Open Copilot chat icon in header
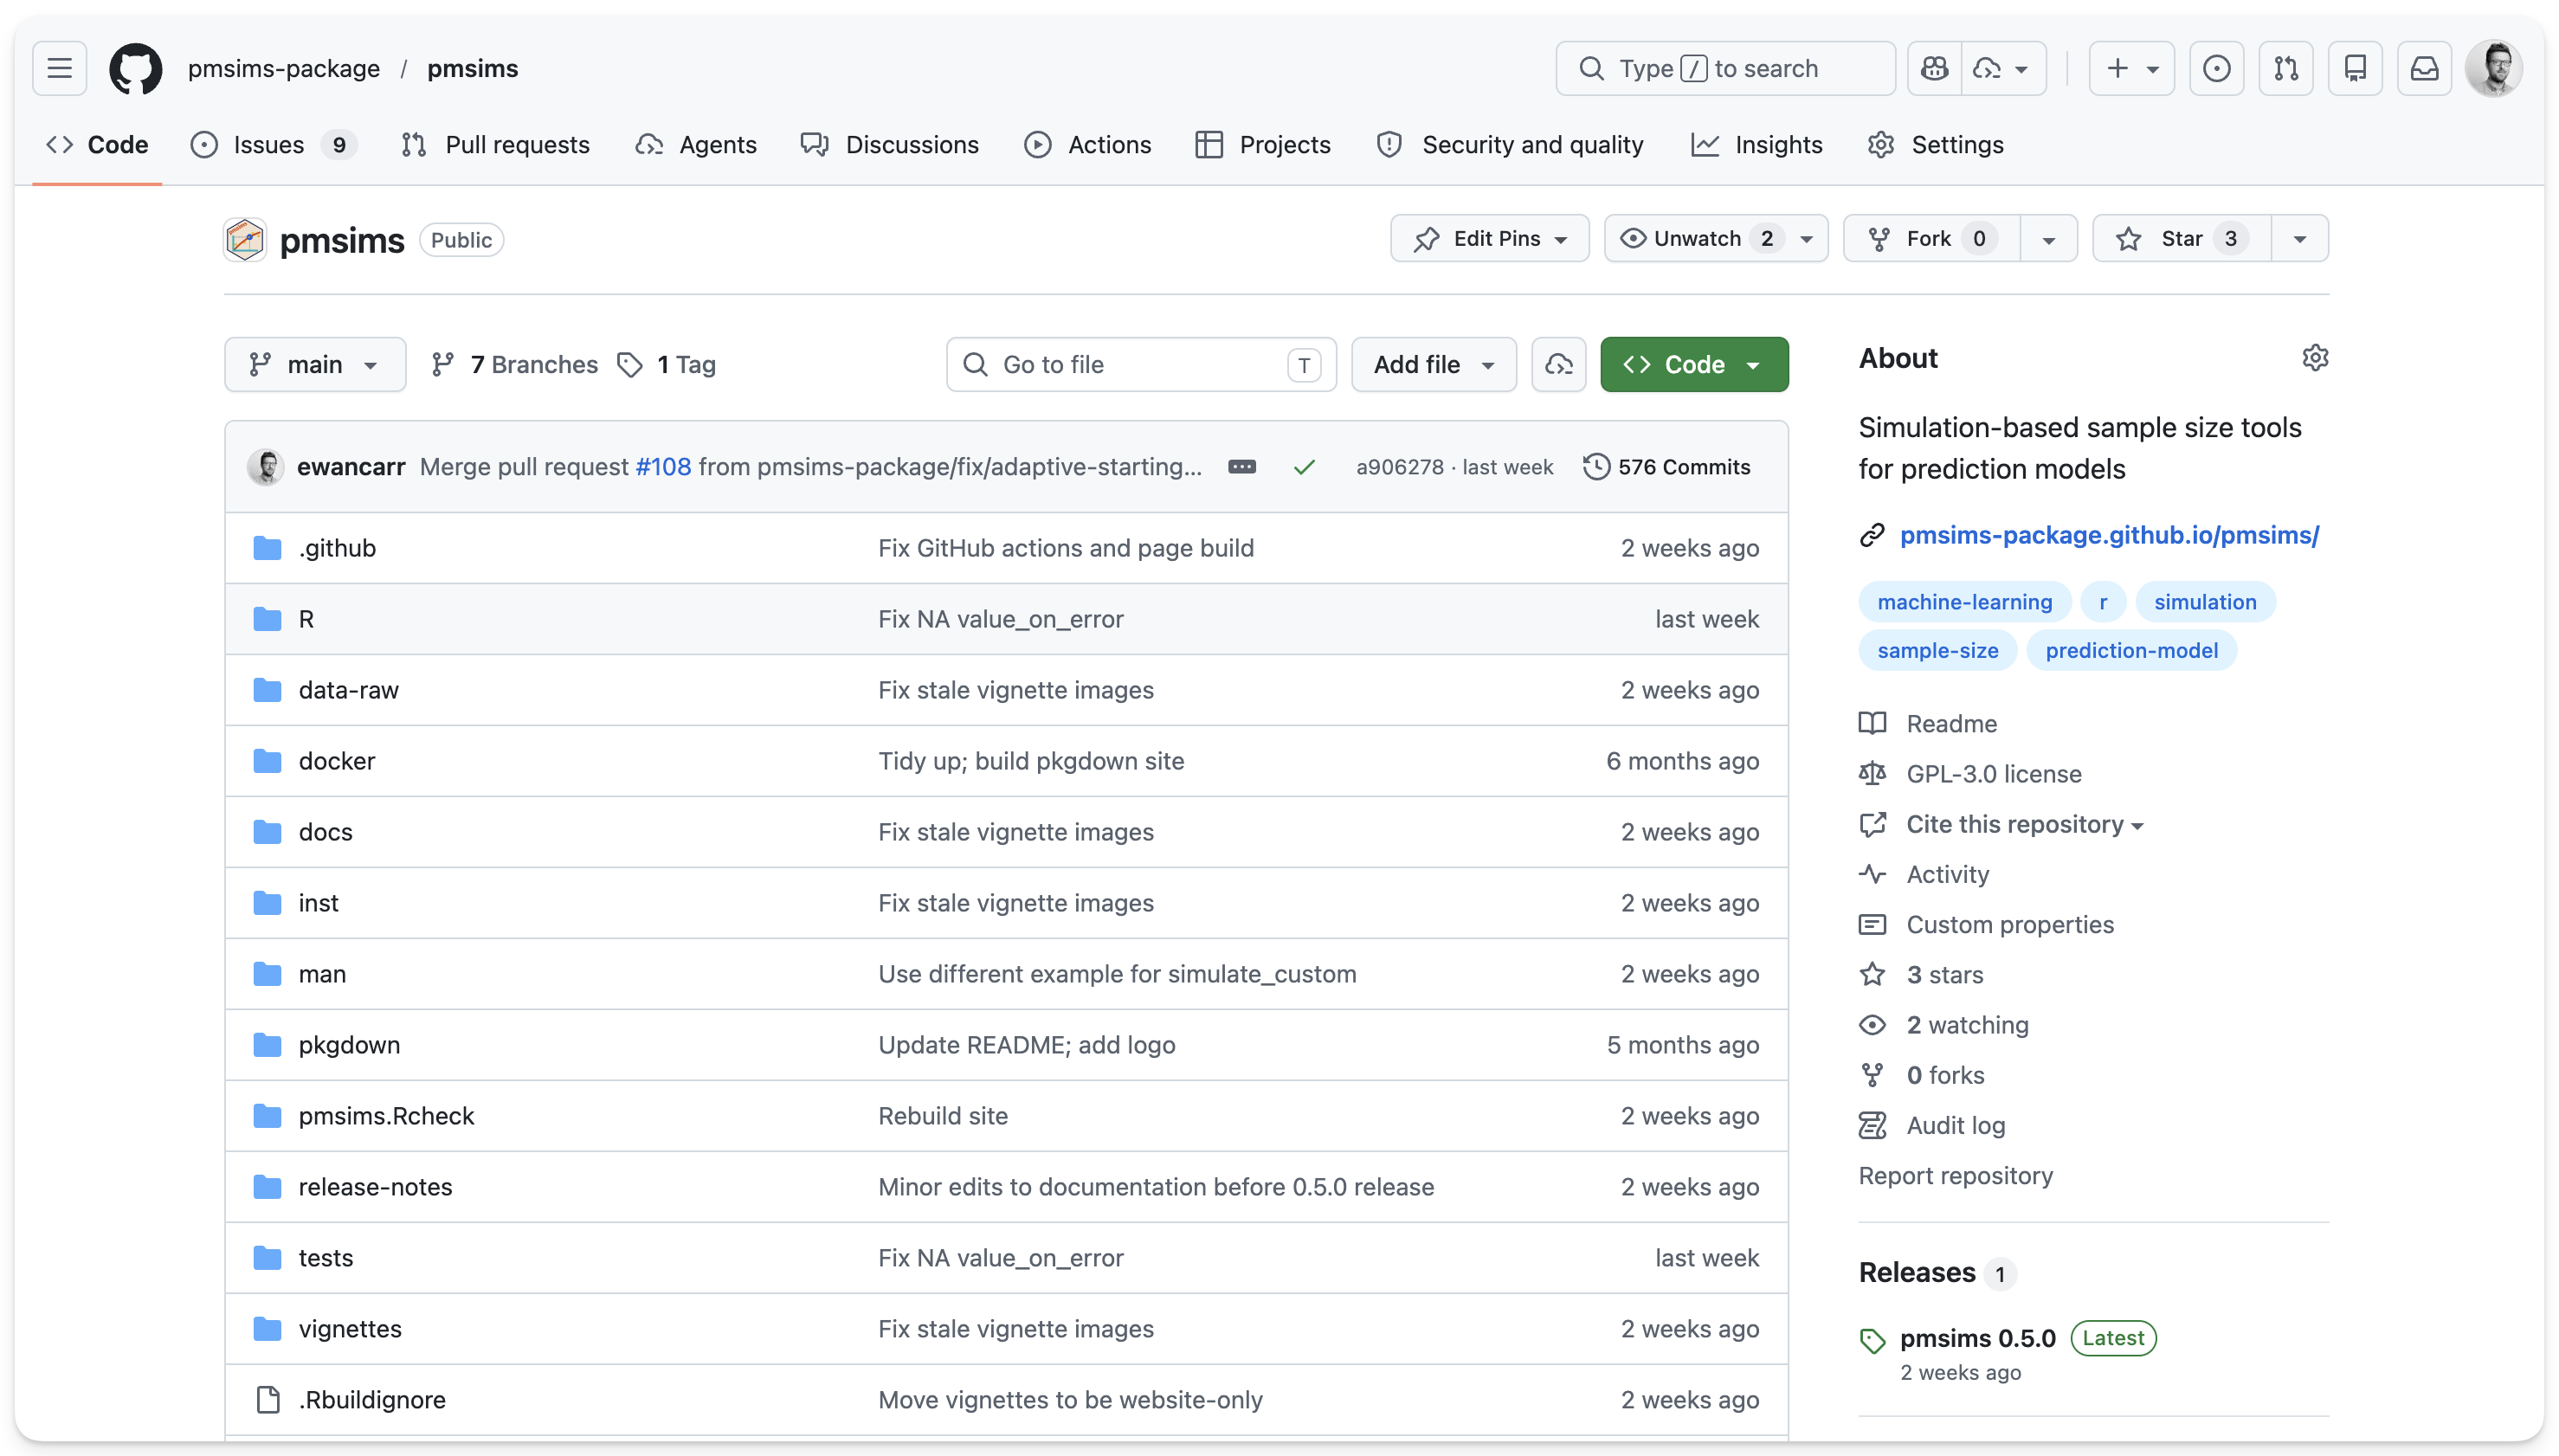 click(1934, 68)
